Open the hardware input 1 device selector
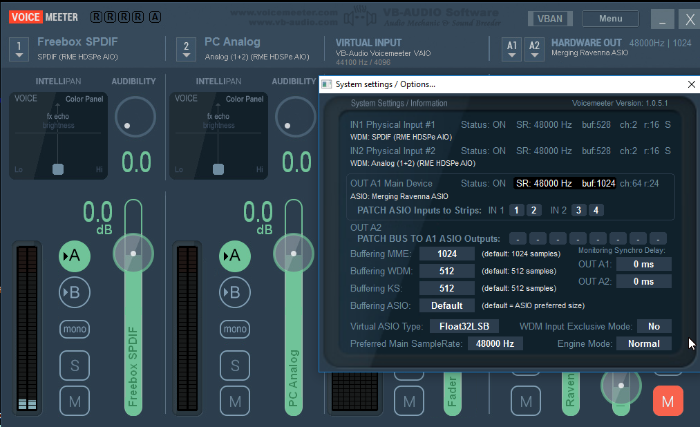The image size is (700, 427). click(x=19, y=49)
